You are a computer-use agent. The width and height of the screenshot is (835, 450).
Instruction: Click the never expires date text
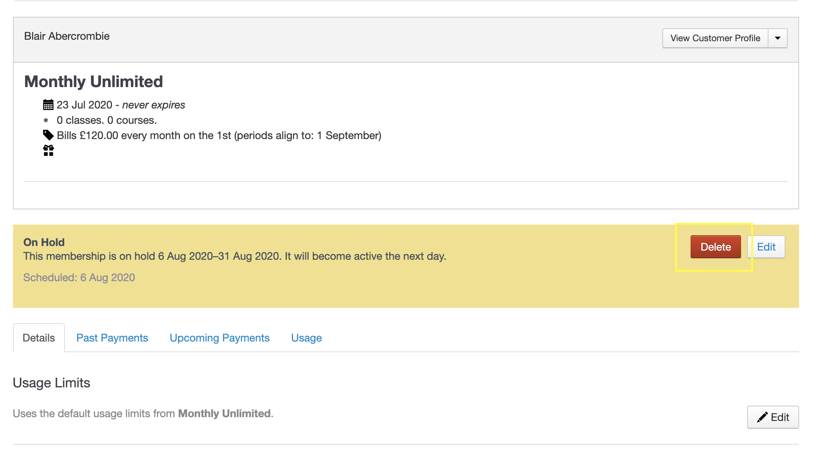click(x=154, y=105)
